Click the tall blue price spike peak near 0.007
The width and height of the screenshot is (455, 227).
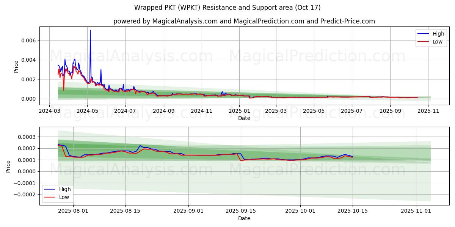[90, 30]
